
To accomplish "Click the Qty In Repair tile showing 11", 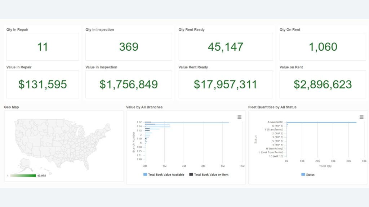I will pyautogui.click(x=43, y=47).
